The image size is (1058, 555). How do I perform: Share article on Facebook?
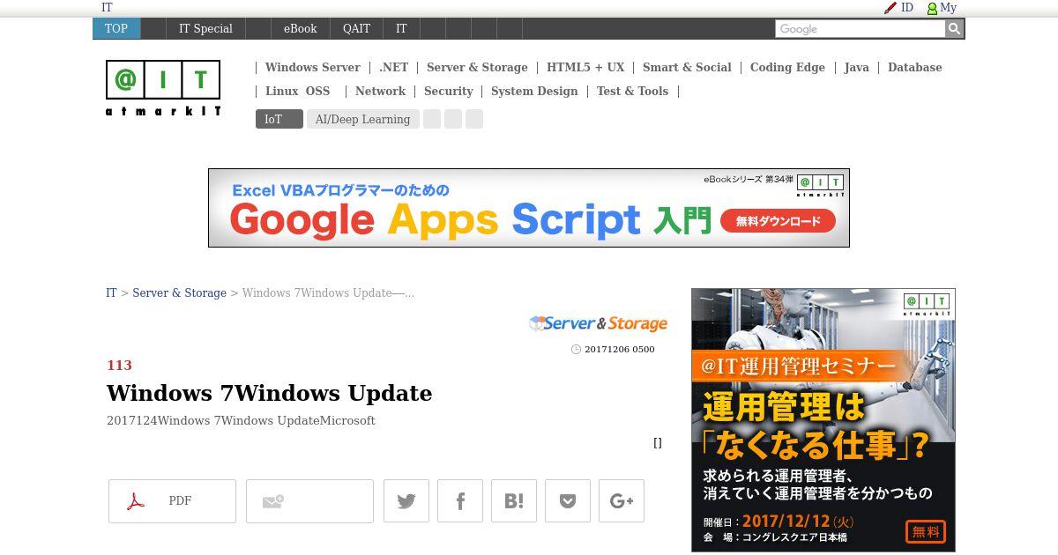coord(460,501)
